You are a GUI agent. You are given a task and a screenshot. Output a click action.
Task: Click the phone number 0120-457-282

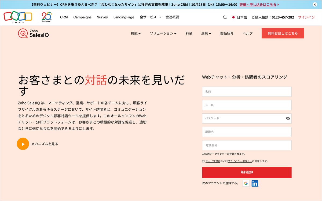pyautogui.click(x=283, y=17)
